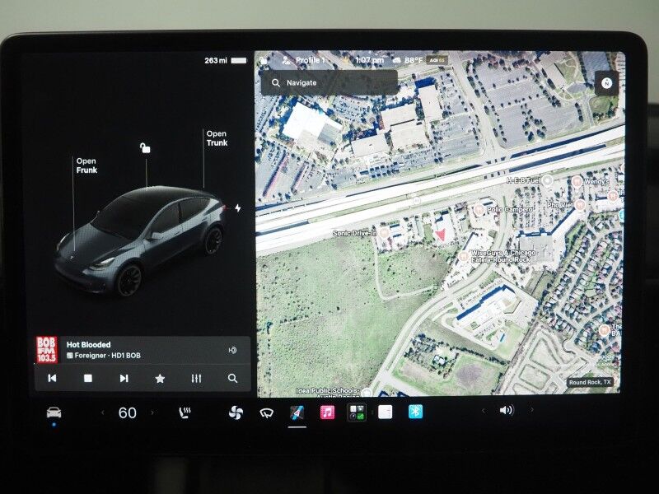Open the climate fan controls

click(x=236, y=413)
